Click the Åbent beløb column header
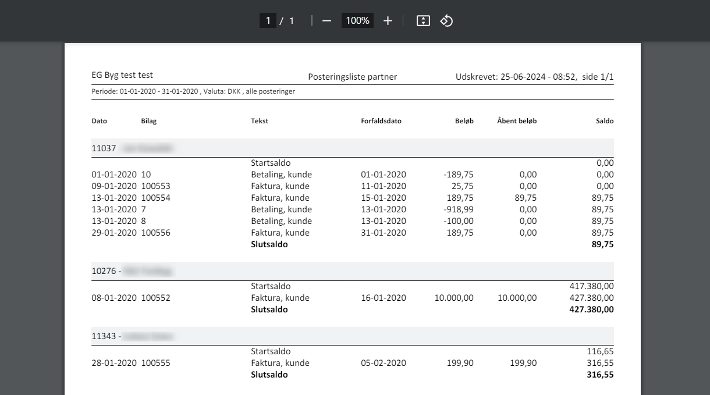This screenshot has width=710, height=395. coord(517,121)
